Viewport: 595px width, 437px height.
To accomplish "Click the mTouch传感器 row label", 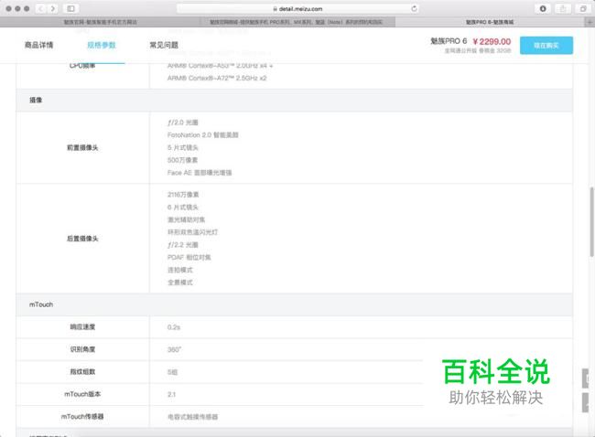I will click(x=82, y=417).
